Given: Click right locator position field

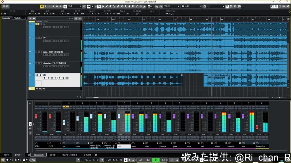Looking at the screenshot, I should (x=114, y=160).
